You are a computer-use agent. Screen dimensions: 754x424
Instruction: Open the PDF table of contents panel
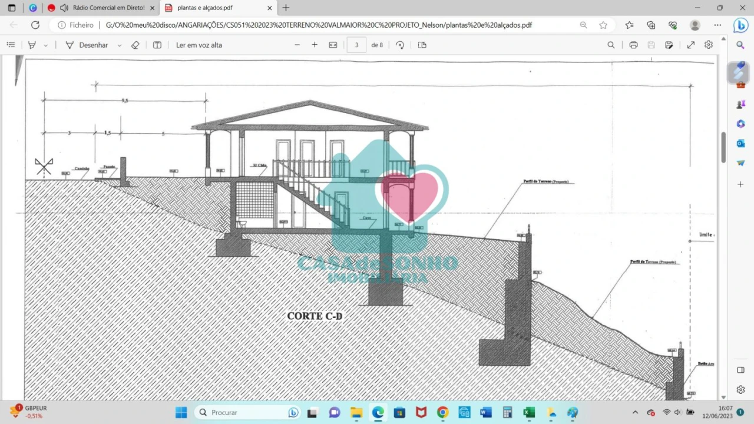point(11,45)
